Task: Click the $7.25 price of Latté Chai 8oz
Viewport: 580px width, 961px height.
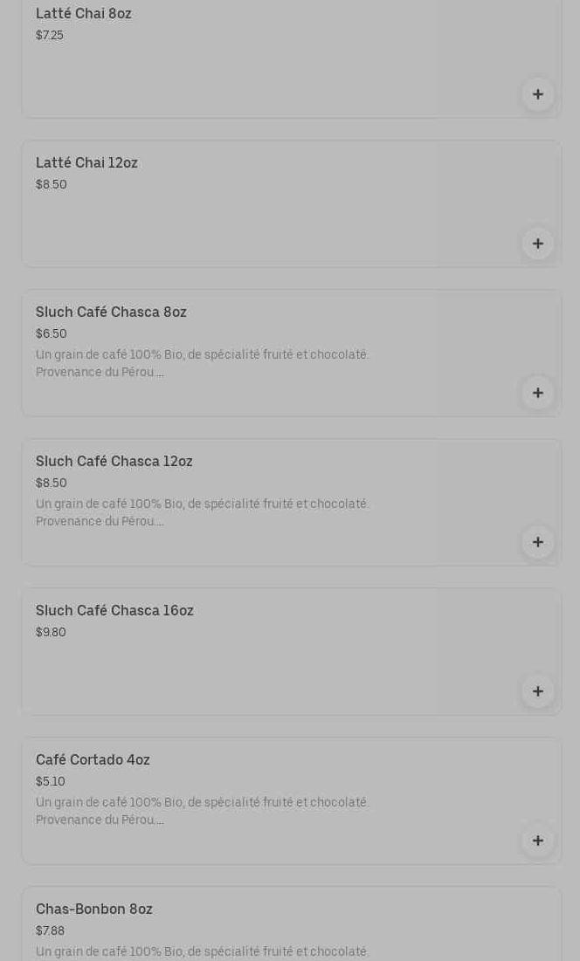Action: point(50,36)
